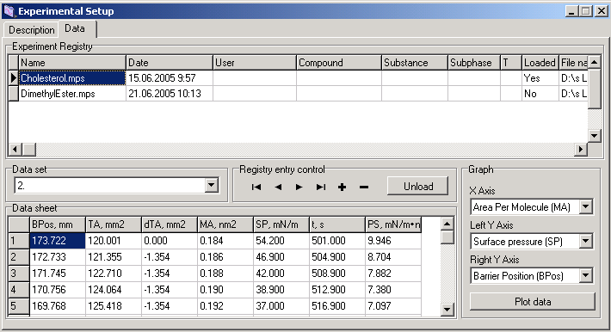Click row selector of Cholesterol.mps entry

13,78
